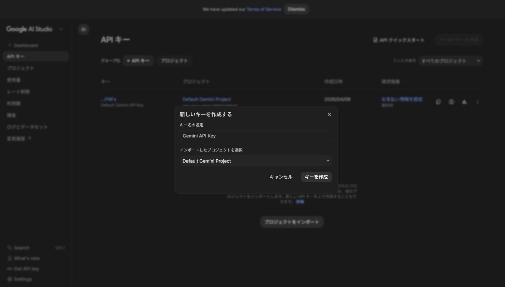Expand the すべてのプロジェクト filter dropdown
505x287 pixels.
tap(450, 61)
